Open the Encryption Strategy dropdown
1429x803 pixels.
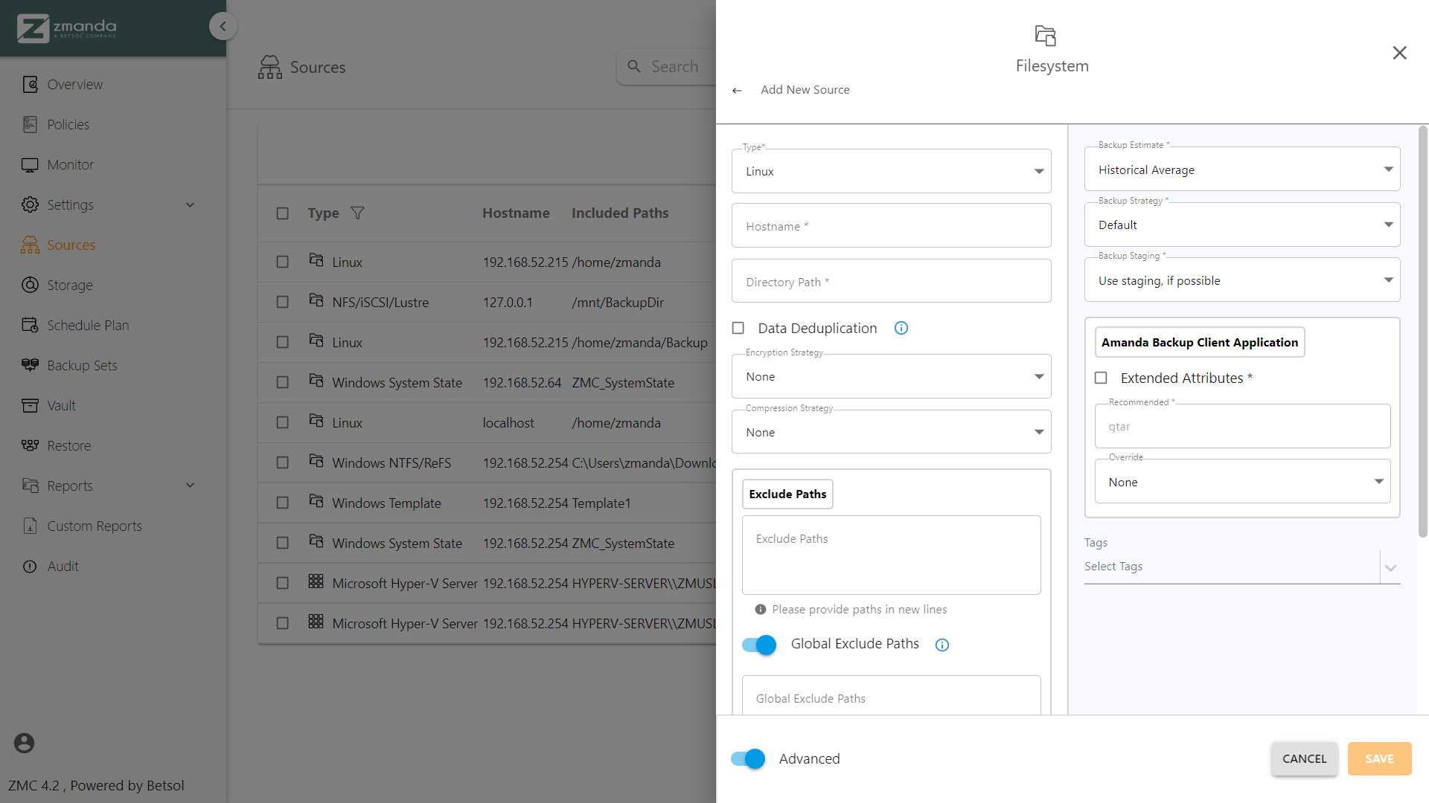pos(891,376)
